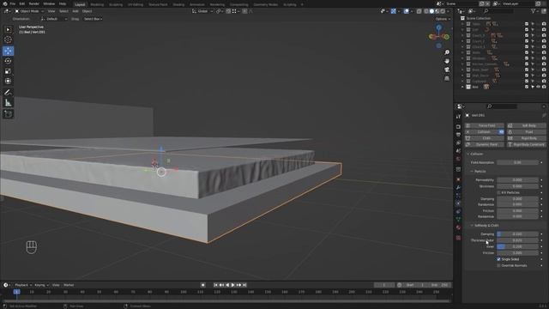This screenshot has width=549, height=309.
Task: Open the Physics properties tab icon
Action: click(x=458, y=203)
